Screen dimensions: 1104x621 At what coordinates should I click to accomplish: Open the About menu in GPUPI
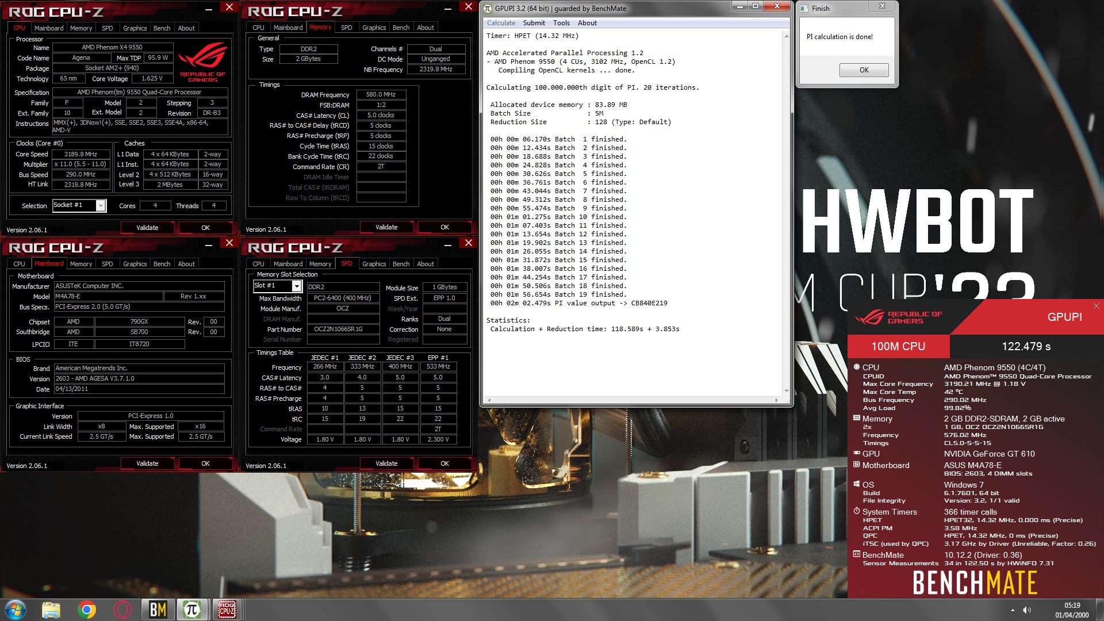click(587, 23)
